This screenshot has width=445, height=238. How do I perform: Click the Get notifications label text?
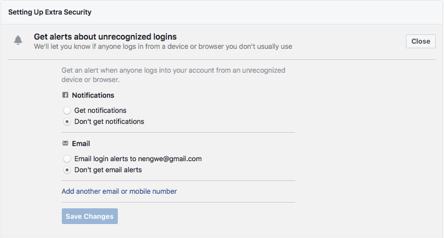tap(100, 111)
